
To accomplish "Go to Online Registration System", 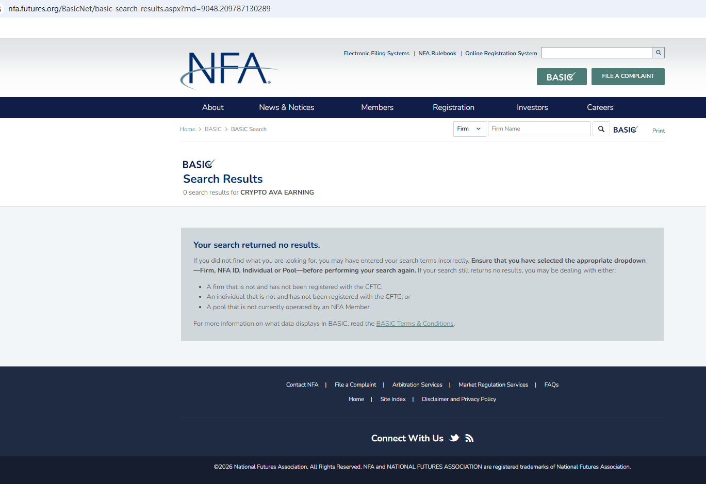I will coord(501,53).
